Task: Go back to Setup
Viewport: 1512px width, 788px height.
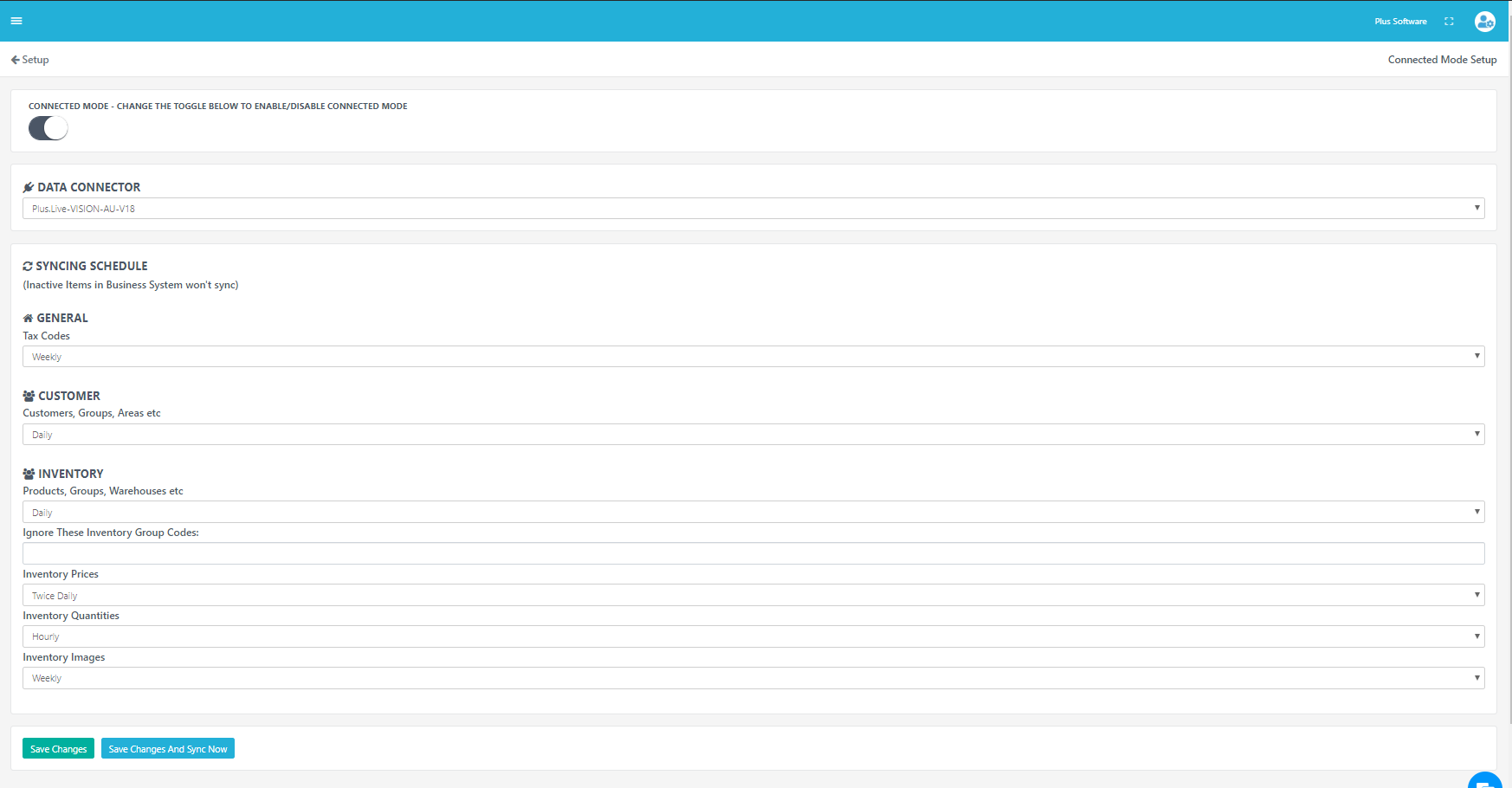Action: [x=29, y=60]
